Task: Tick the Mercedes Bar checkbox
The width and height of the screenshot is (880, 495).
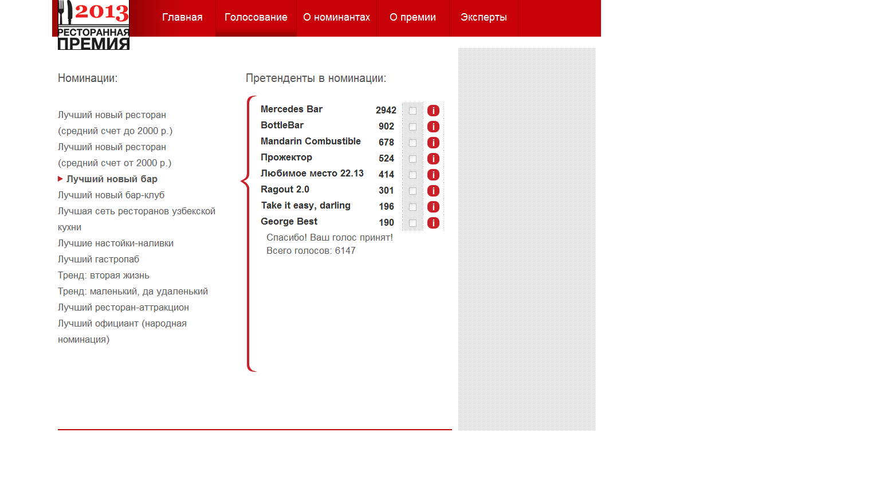Action: coord(412,111)
